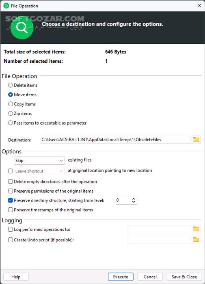This screenshot has height=284, width=205.
Task: Select Pass items to executable as parameter
Action: point(11,123)
